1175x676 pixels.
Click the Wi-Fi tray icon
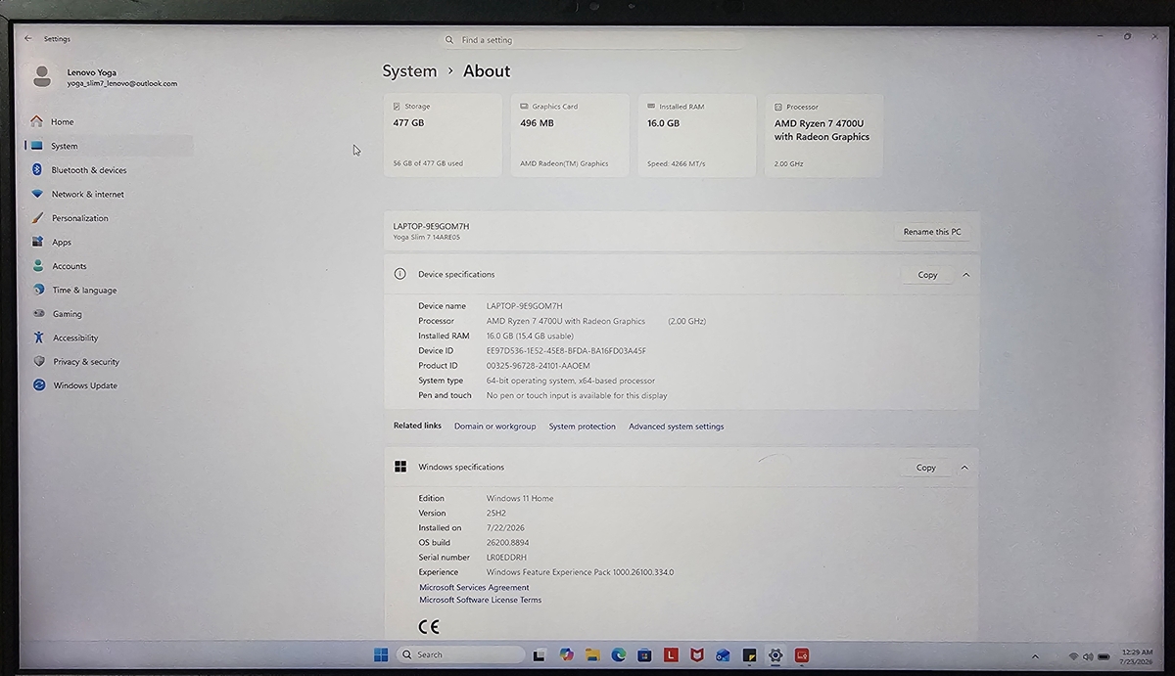pos(1073,656)
